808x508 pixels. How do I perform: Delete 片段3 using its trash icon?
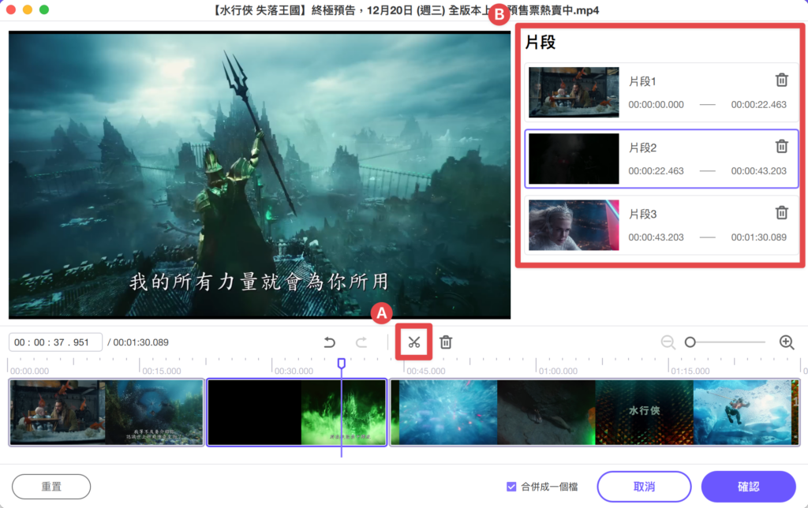point(782,212)
